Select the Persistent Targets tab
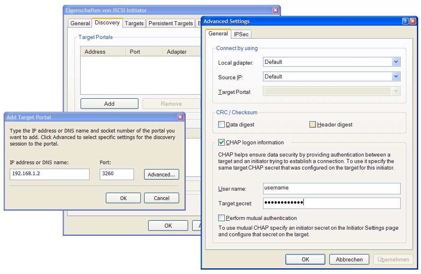Image resolution: width=421 pixels, height=274 pixels. click(170, 23)
